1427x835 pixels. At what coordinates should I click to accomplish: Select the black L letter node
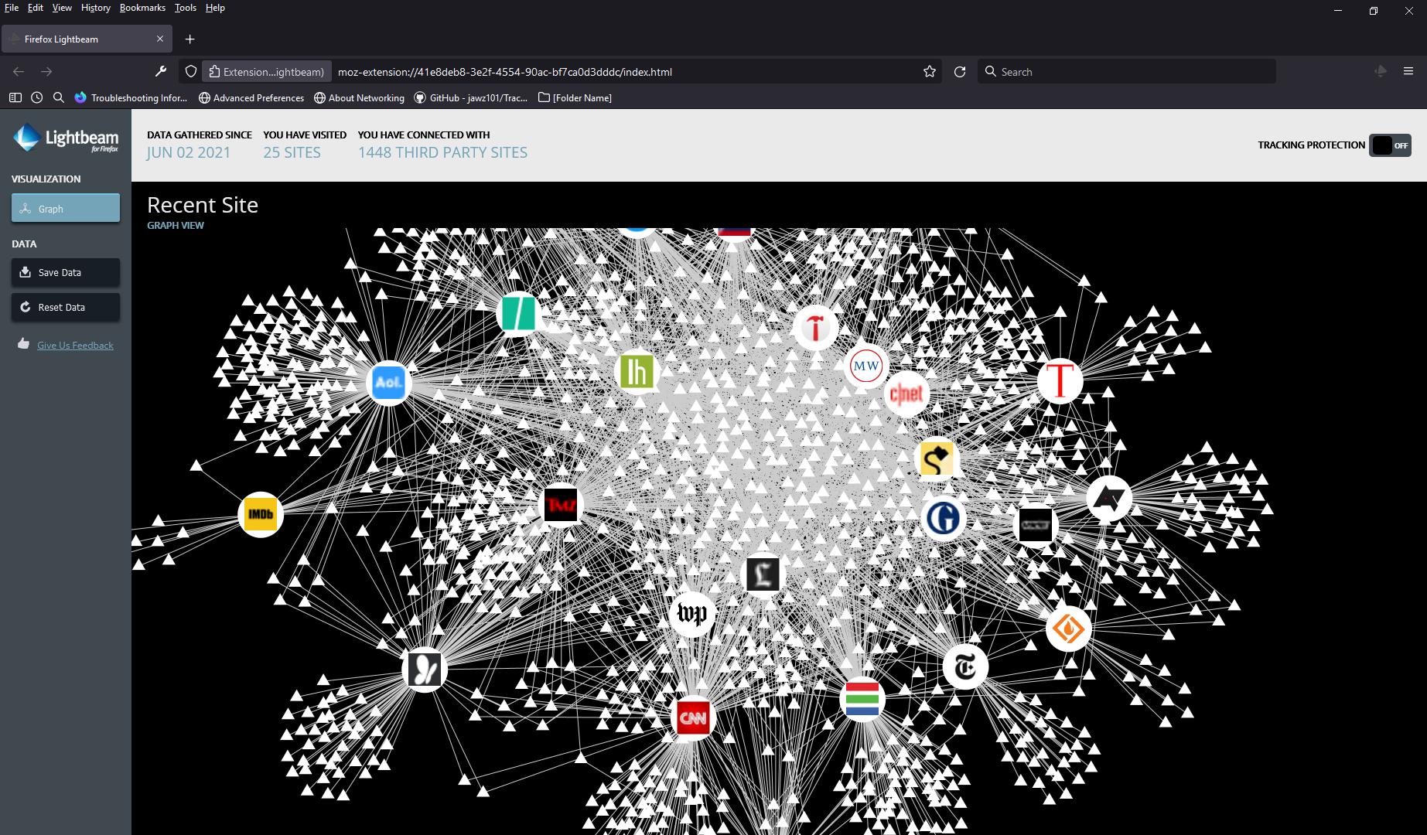tap(763, 574)
